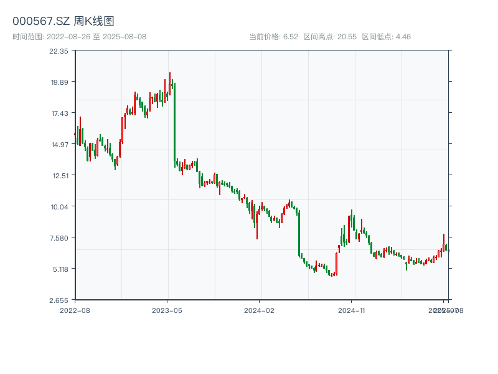This screenshot has width=498, height=374.
Task: Click the 2024-02 x-axis date label
Action: [260, 310]
